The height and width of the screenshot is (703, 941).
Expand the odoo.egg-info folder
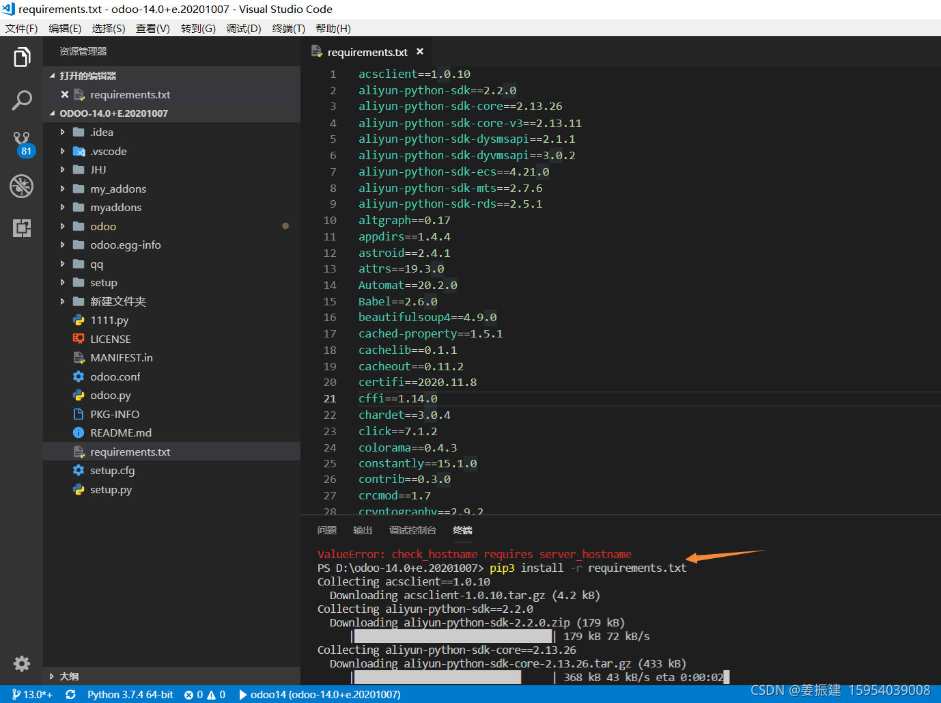[171, 245]
